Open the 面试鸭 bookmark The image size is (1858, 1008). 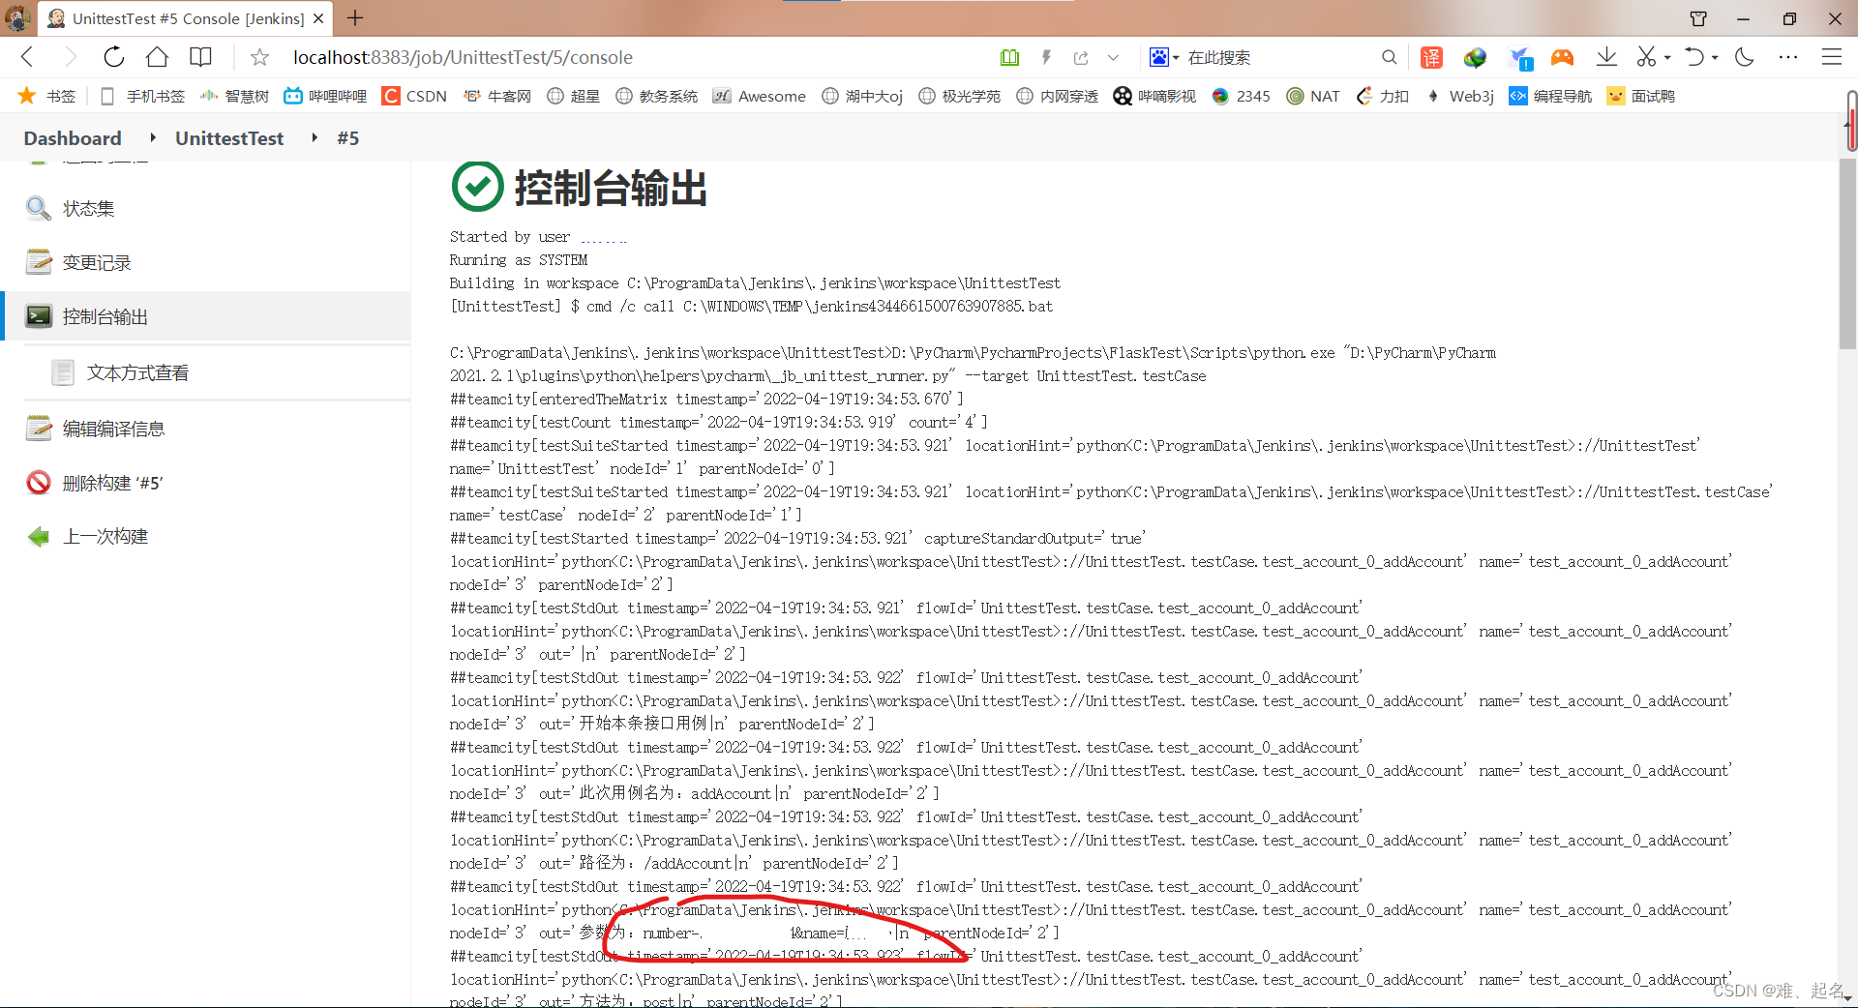coord(1640,96)
